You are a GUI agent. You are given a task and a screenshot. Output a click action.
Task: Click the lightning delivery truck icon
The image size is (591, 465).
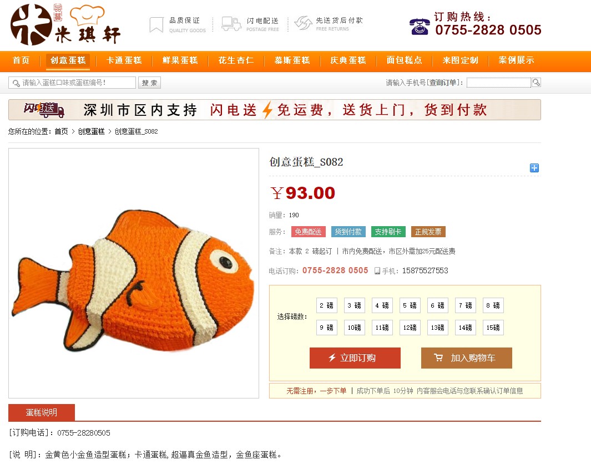(231, 24)
